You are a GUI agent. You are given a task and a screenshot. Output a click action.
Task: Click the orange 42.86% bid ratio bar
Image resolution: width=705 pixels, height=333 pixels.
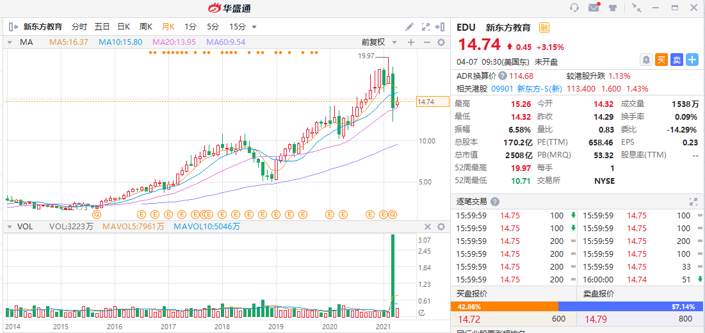pos(504,307)
